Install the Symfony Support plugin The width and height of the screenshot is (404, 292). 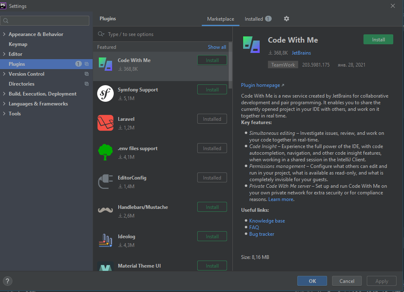pos(212,89)
